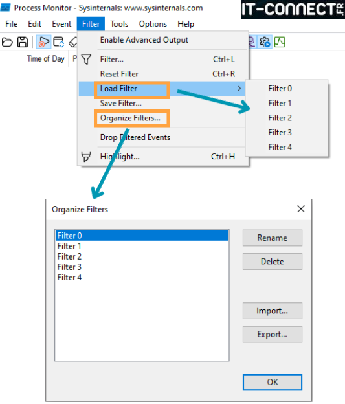Click the Filter menu in menu bar

pyautogui.click(x=91, y=24)
